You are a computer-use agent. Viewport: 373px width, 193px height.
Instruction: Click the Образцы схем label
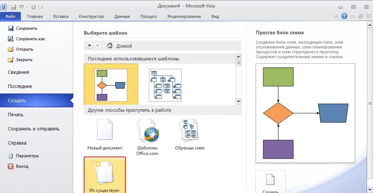[189, 148]
